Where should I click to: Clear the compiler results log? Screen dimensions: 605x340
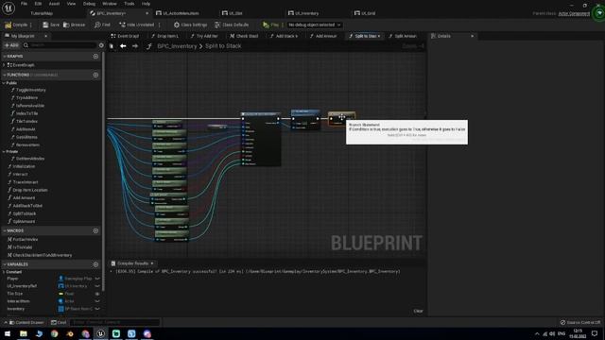coord(418,311)
